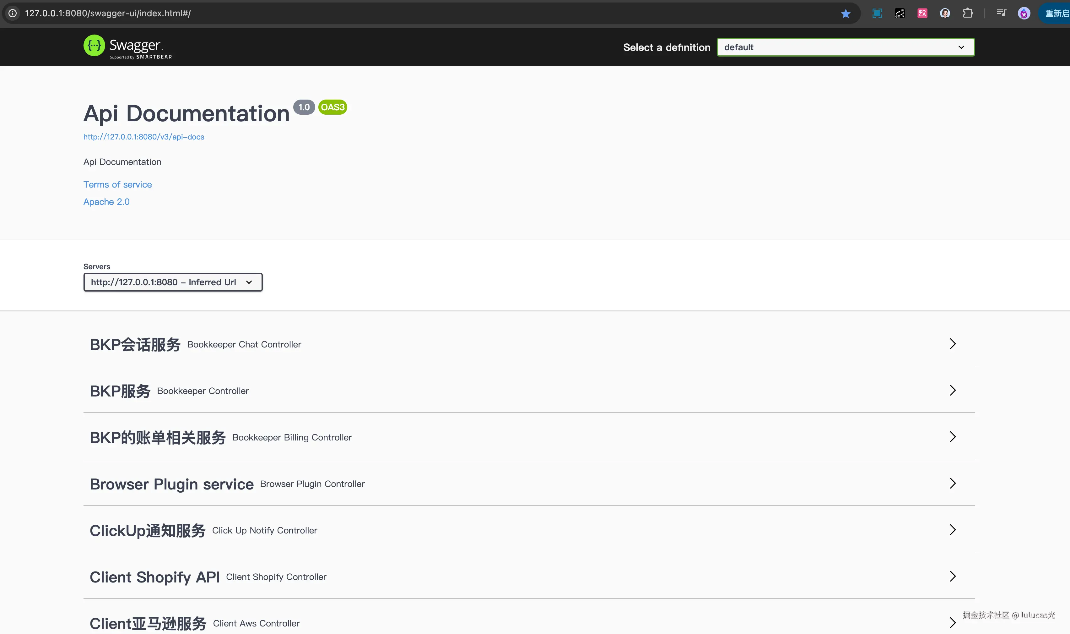Click the site information icon in address bar
Screen dimensions: 1070x634
[x=13, y=14]
